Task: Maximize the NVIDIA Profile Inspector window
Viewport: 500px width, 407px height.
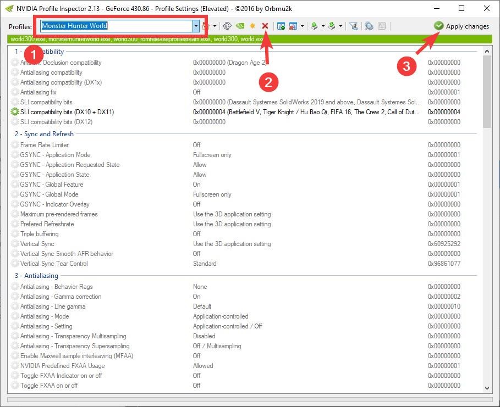Action: pyautogui.click(x=461, y=8)
